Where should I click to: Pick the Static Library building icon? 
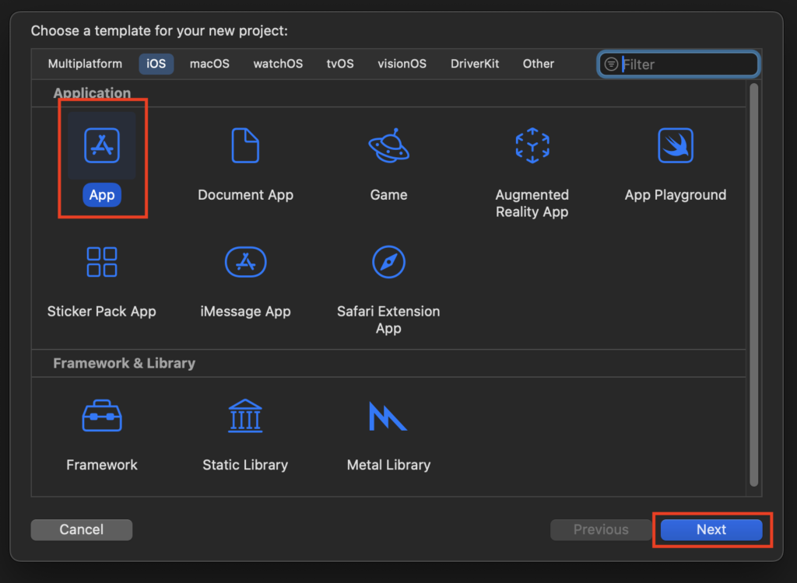[x=245, y=415]
